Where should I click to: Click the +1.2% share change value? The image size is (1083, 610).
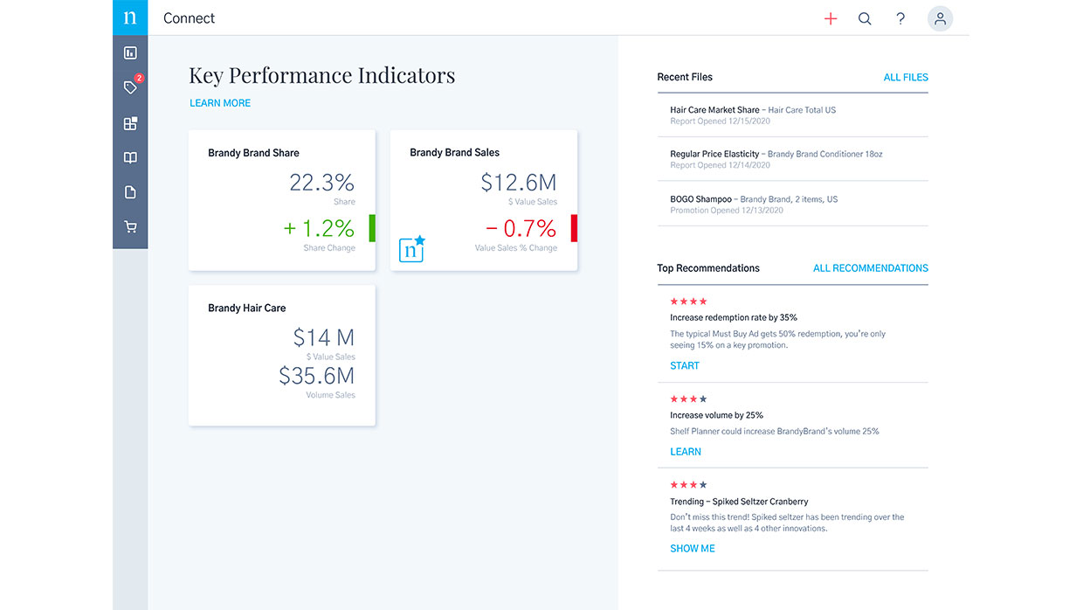tap(320, 229)
